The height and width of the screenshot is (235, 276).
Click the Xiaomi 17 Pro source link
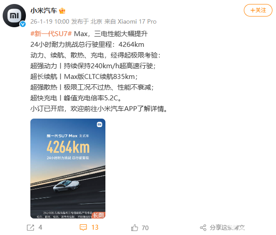pos(137,21)
